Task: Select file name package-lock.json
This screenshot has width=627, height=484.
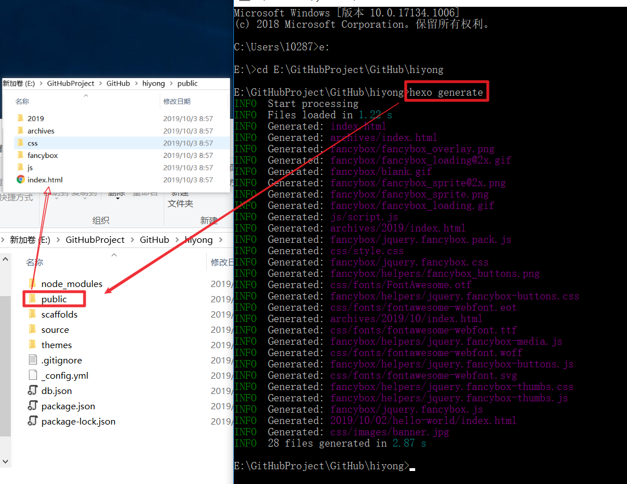Action: tap(78, 422)
